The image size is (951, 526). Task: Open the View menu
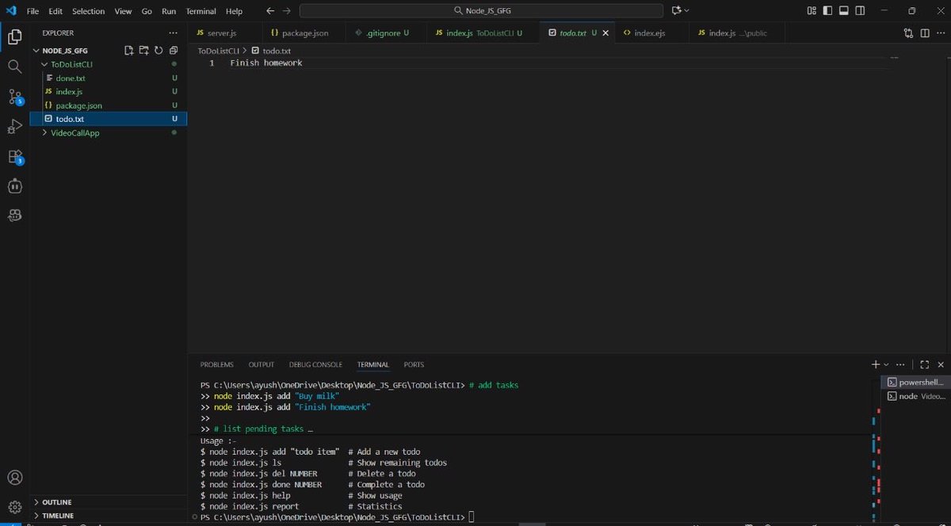(x=123, y=11)
